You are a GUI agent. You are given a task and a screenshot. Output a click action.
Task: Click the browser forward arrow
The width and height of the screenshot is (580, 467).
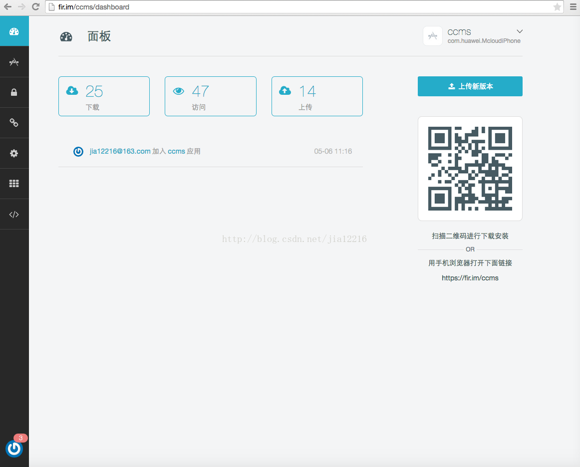22,6
